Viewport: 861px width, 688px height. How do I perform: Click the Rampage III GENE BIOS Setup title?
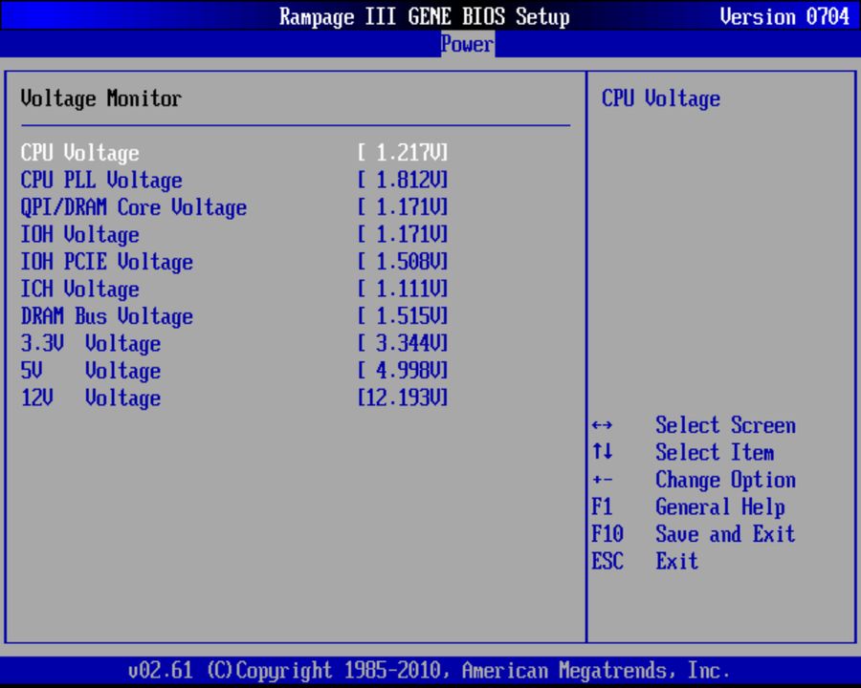click(425, 16)
